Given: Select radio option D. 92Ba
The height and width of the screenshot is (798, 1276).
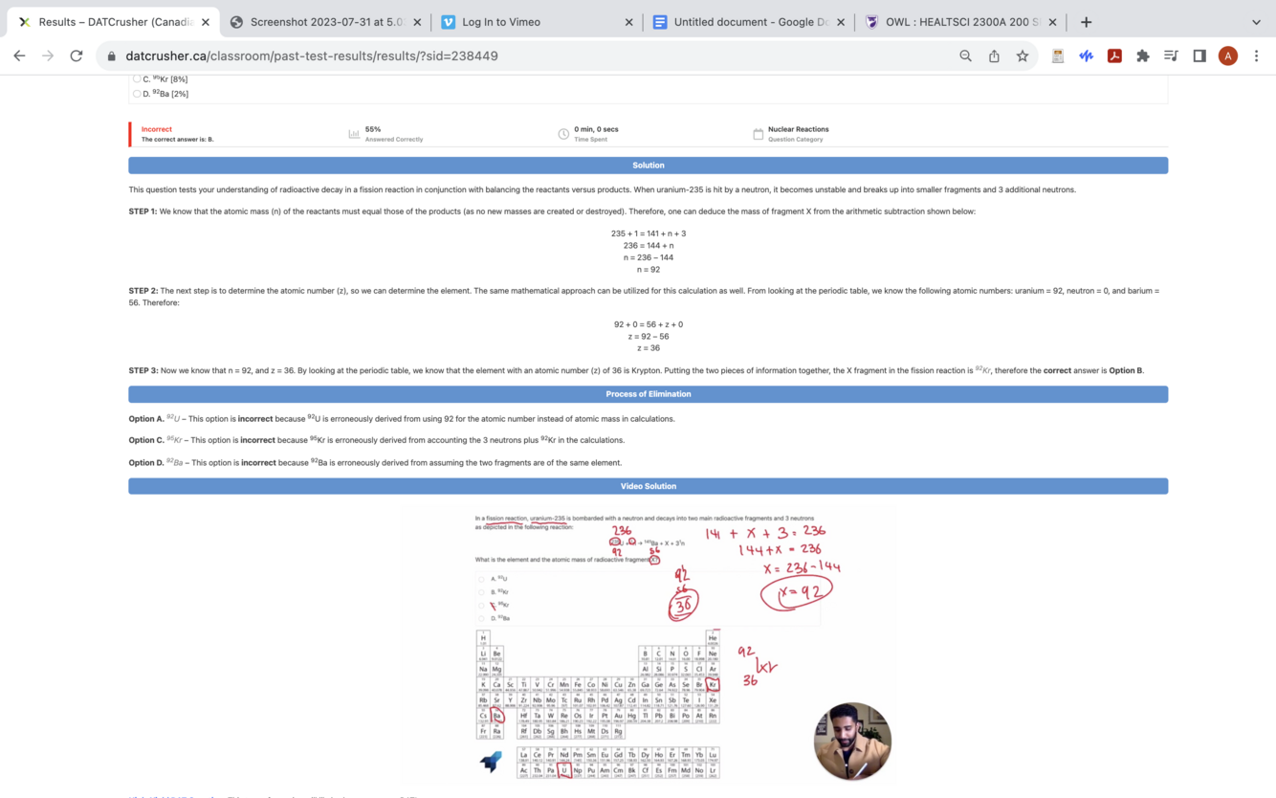Looking at the screenshot, I should coord(136,94).
